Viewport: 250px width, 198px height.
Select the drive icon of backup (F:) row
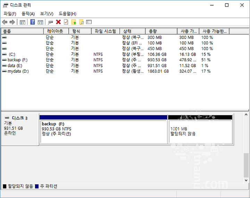pyautogui.click(x=4, y=60)
